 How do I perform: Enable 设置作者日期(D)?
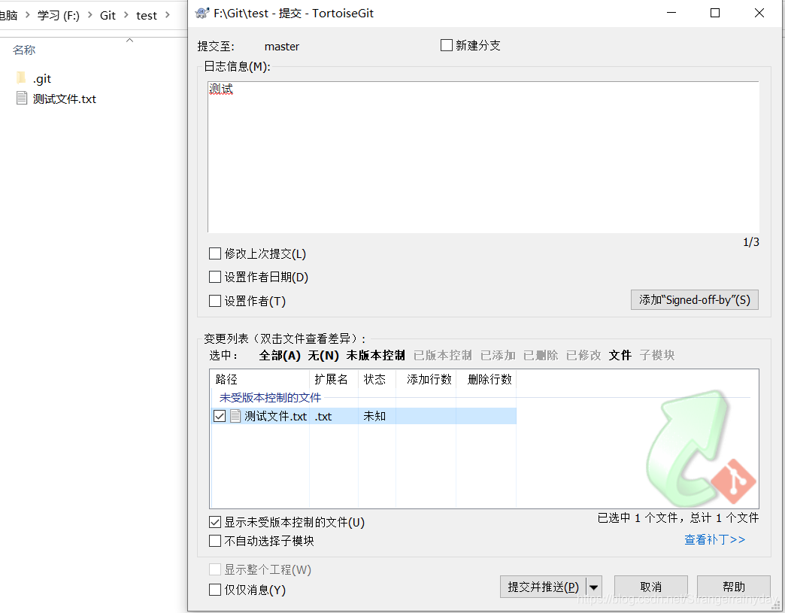pyautogui.click(x=214, y=277)
